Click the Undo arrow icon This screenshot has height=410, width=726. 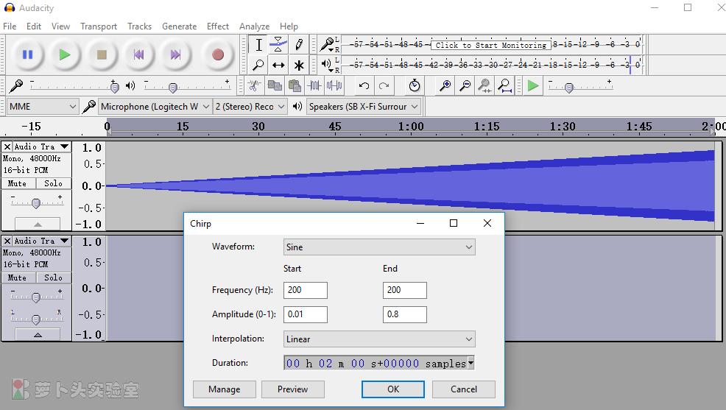364,85
